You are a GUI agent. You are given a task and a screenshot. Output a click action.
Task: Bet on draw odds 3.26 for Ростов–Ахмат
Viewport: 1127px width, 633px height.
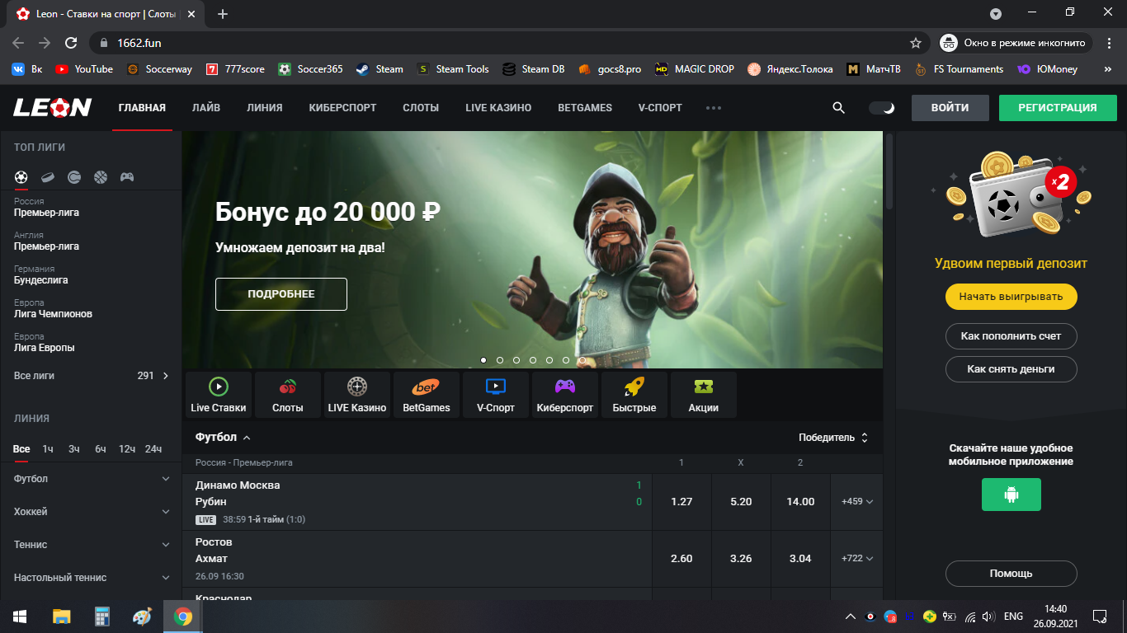741,559
